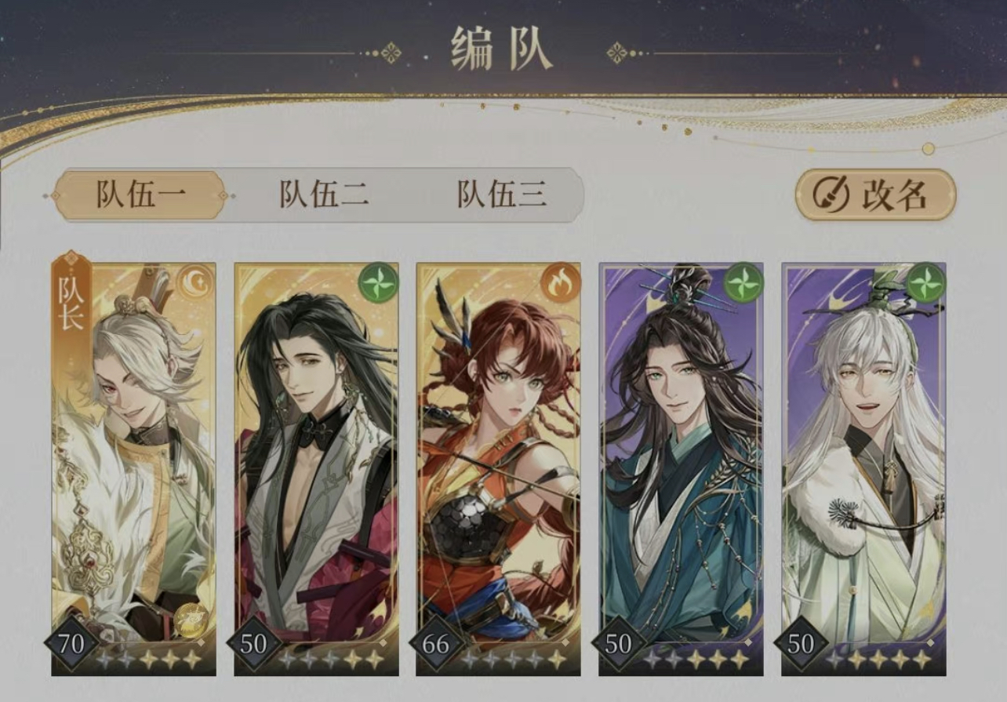Choose the black-haired open-robe character card

coord(316,468)
